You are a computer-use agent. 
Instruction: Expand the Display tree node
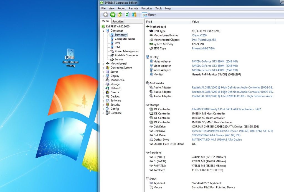tap(104, 76)
